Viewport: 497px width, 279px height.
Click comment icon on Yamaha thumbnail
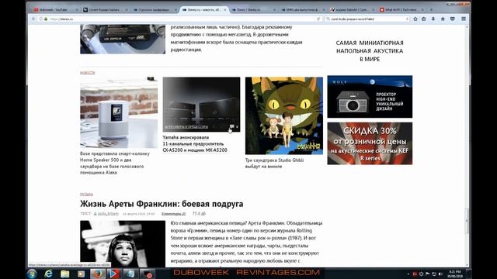pos(231,127)
